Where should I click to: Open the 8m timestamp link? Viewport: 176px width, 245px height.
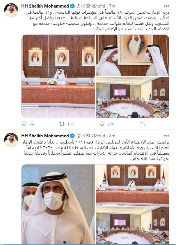click(112, 136)
